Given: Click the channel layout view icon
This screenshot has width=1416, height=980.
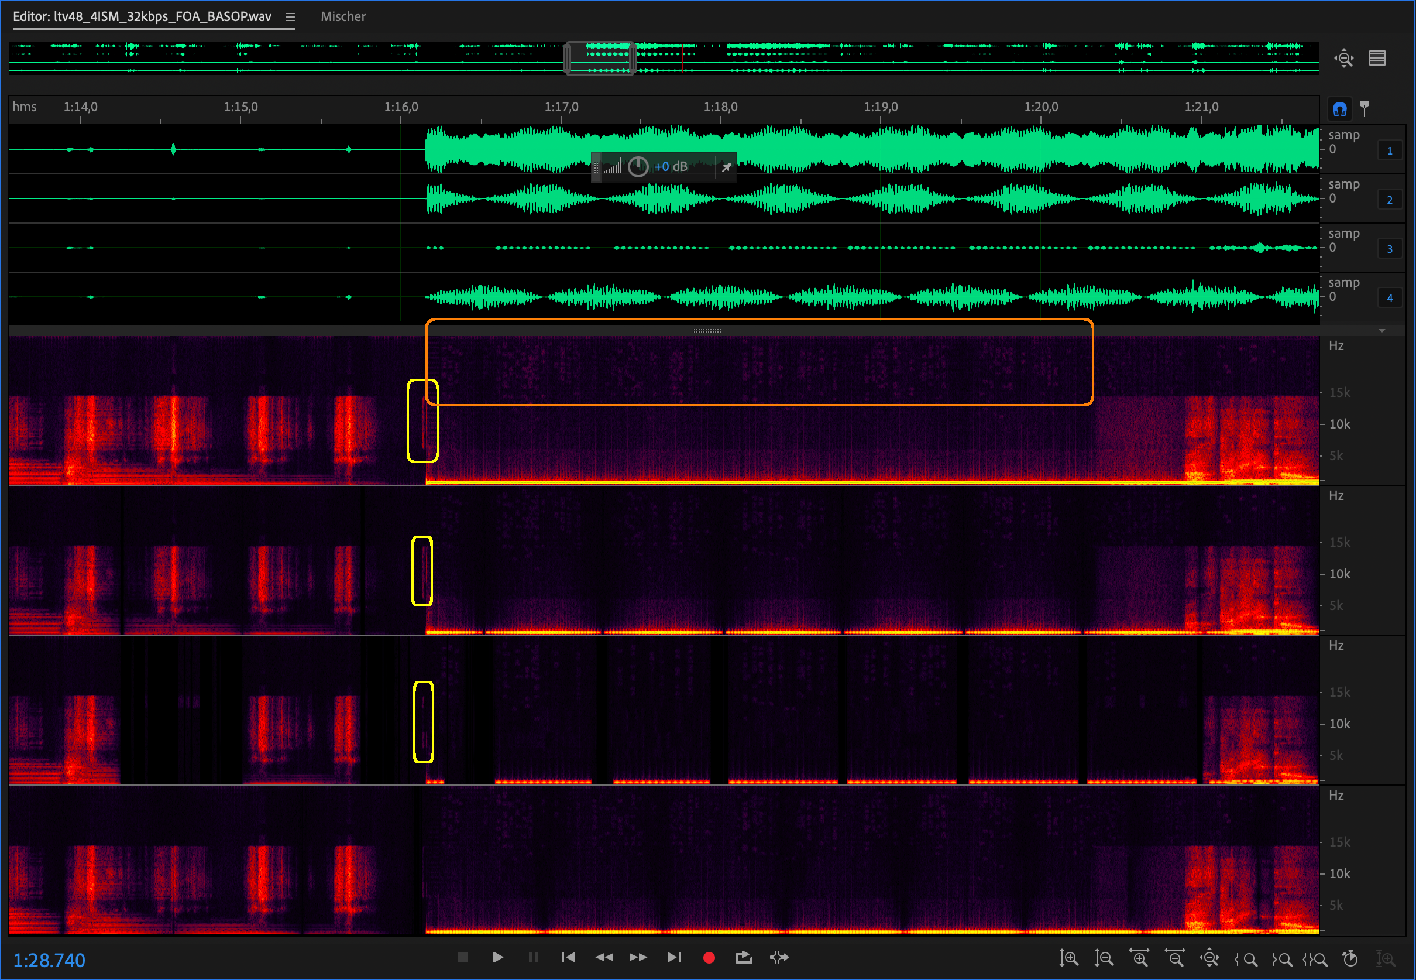Looking at the screenshot, I should (1377, 59).
